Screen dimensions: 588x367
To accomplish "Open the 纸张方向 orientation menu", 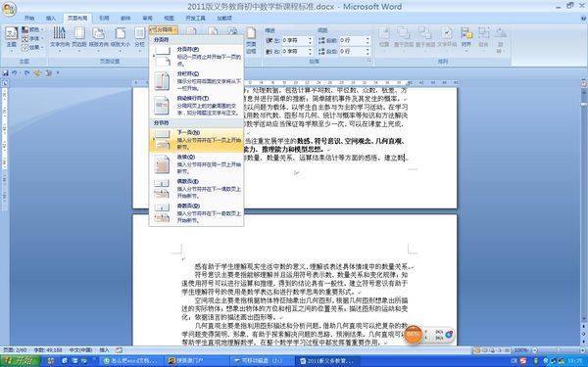I will click(99, 38).
